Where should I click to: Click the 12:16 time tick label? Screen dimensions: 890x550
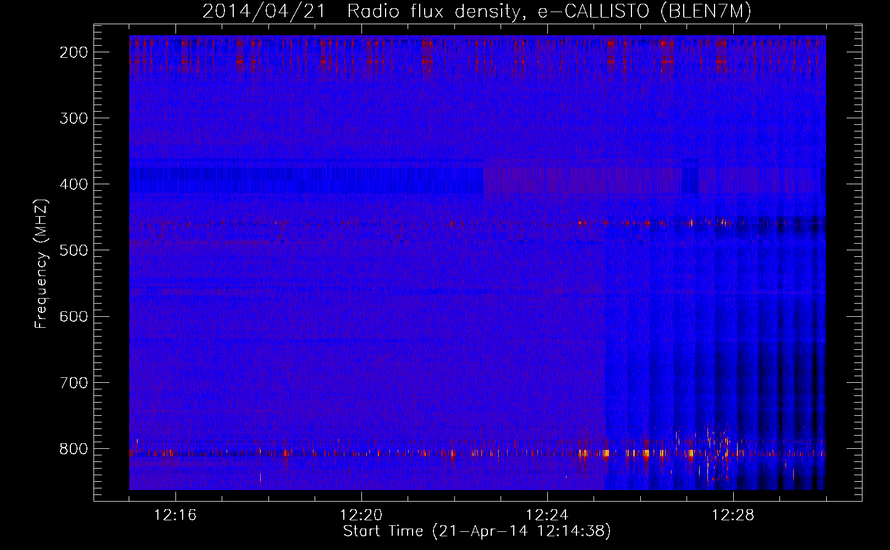175,515
